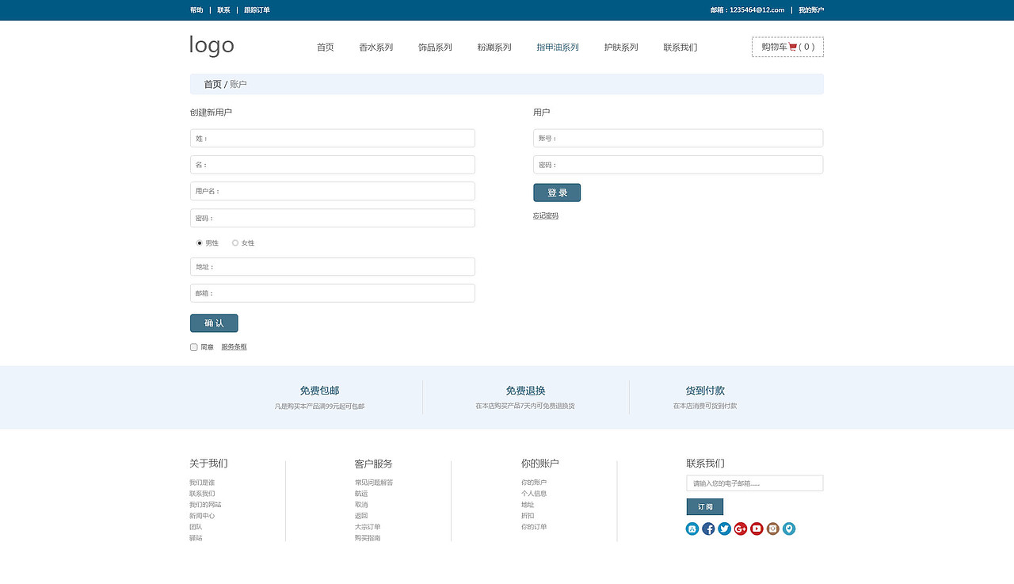Open the 新闻中心 footer link
Screen dimensions: 1014x584
(202, 516)
